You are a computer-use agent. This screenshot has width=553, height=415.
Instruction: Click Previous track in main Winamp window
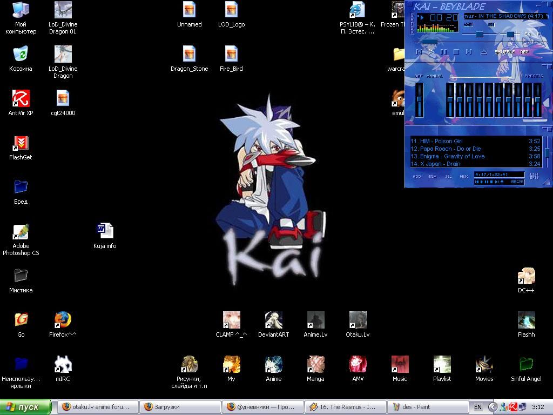(x=419, y=52)
